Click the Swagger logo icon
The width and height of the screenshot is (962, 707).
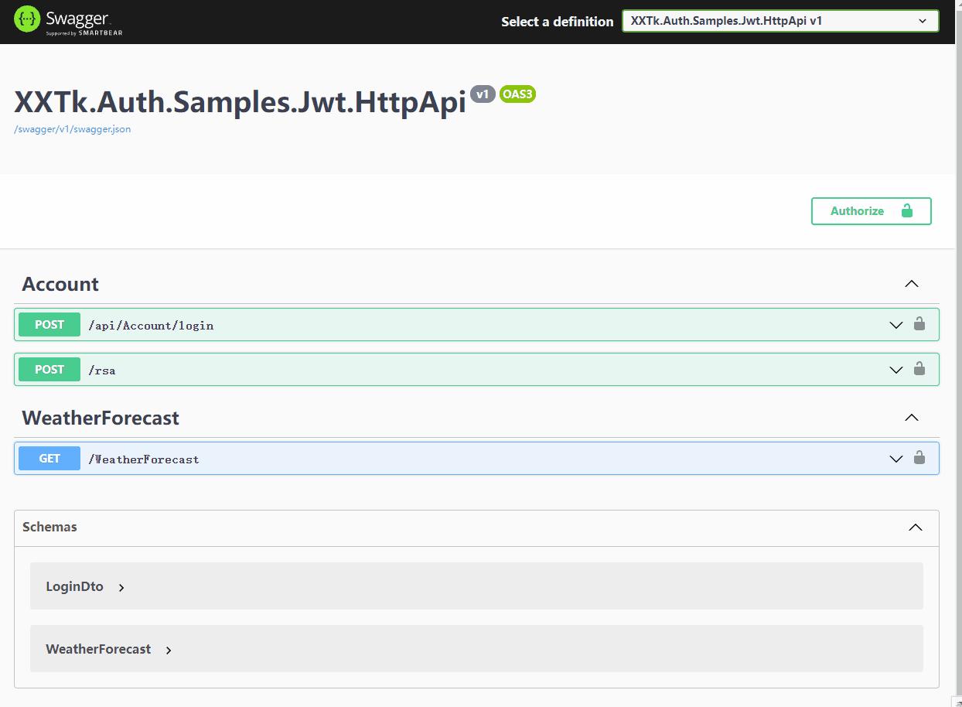click(x=27, y=19)
